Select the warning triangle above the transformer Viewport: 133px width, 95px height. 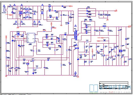pyautogui.click(x=75, y=26)
